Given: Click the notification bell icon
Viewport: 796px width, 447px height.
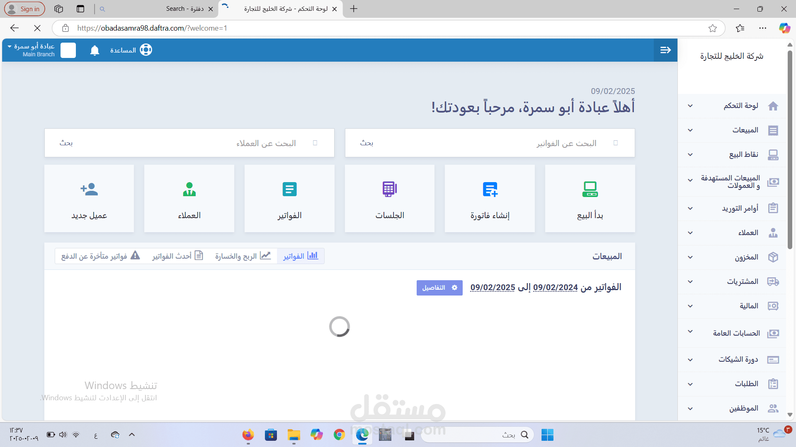Looking at the screenshot, I should click(x=95, y=50).
